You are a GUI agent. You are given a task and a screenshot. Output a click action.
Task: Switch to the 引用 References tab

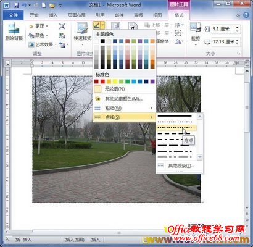(x=100, y=15)
